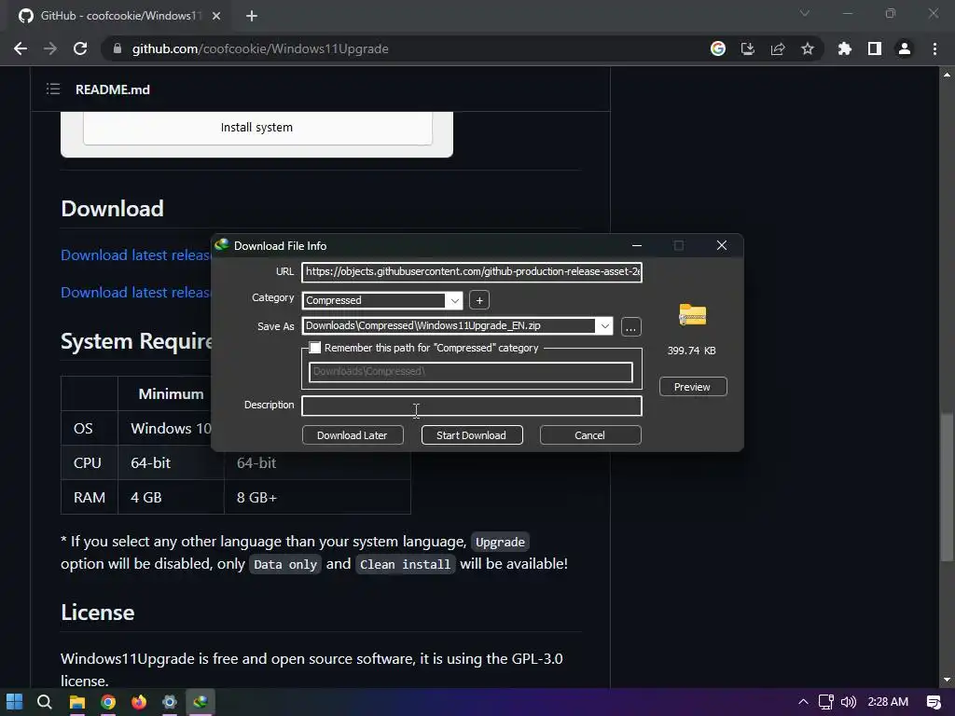Click the 399.74 KB file size text
Screen dimensions: 955x716
(691, 351)
